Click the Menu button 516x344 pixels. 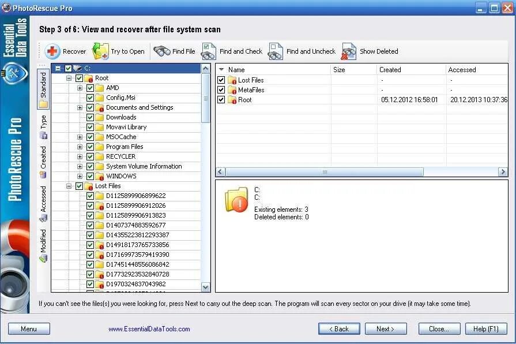pos(29,329)
